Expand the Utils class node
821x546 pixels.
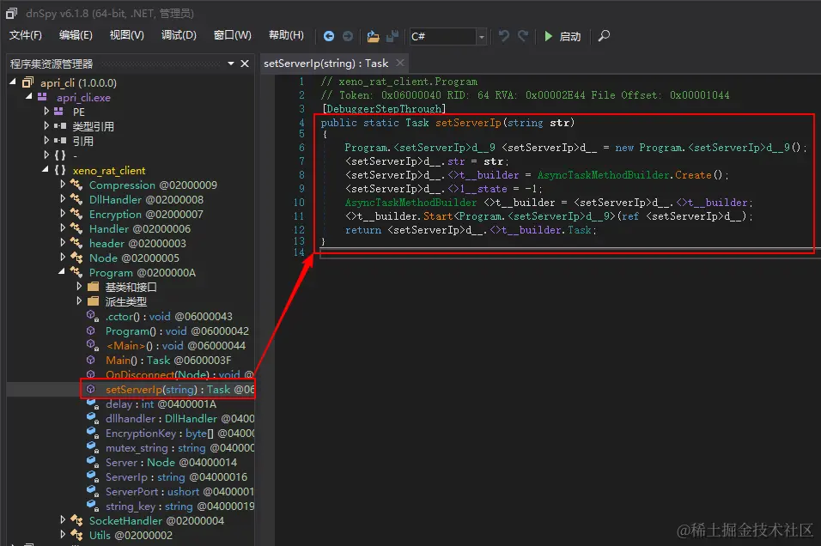(63, 535)
